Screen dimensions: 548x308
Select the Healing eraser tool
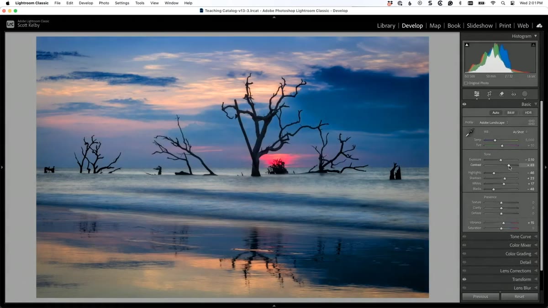[501, 94]
